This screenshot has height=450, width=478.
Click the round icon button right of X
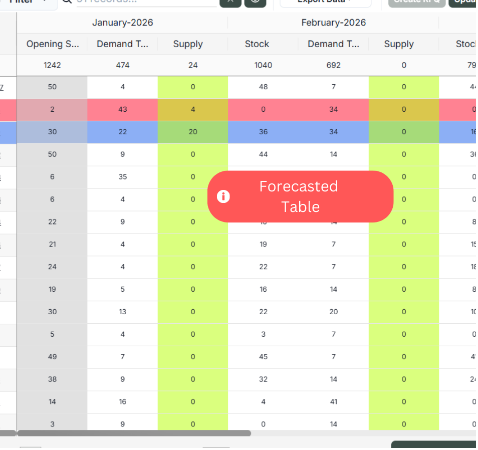pos(255,2)
